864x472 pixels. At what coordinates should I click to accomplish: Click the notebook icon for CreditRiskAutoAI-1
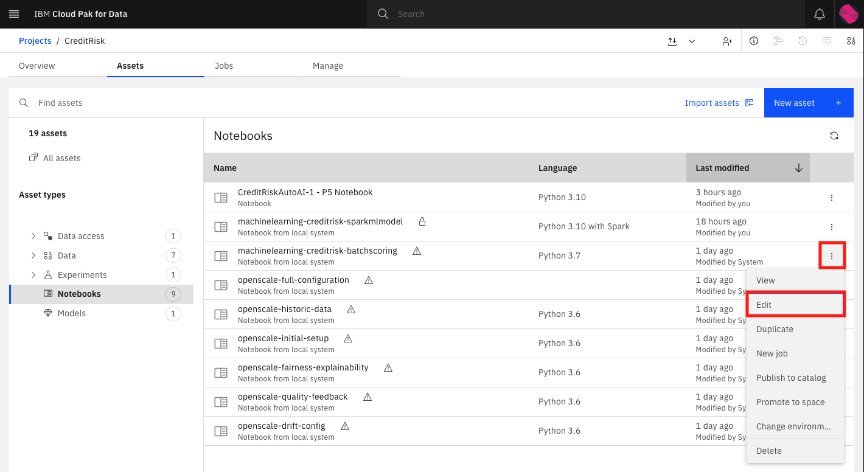[221, 197]
